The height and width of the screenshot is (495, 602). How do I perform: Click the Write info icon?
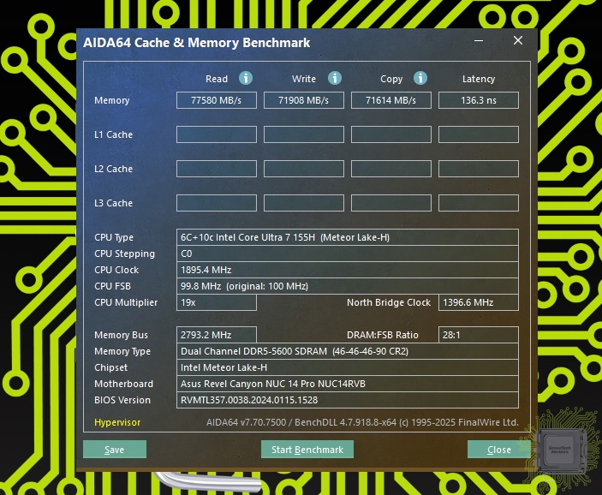[335, 78]
